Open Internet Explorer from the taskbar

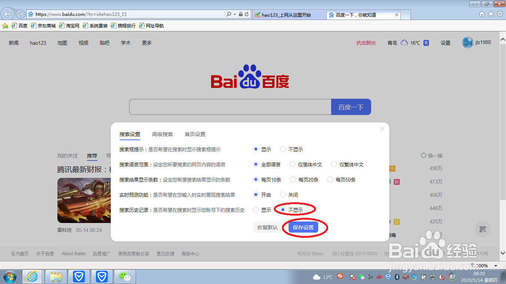[x=32, y=277]
